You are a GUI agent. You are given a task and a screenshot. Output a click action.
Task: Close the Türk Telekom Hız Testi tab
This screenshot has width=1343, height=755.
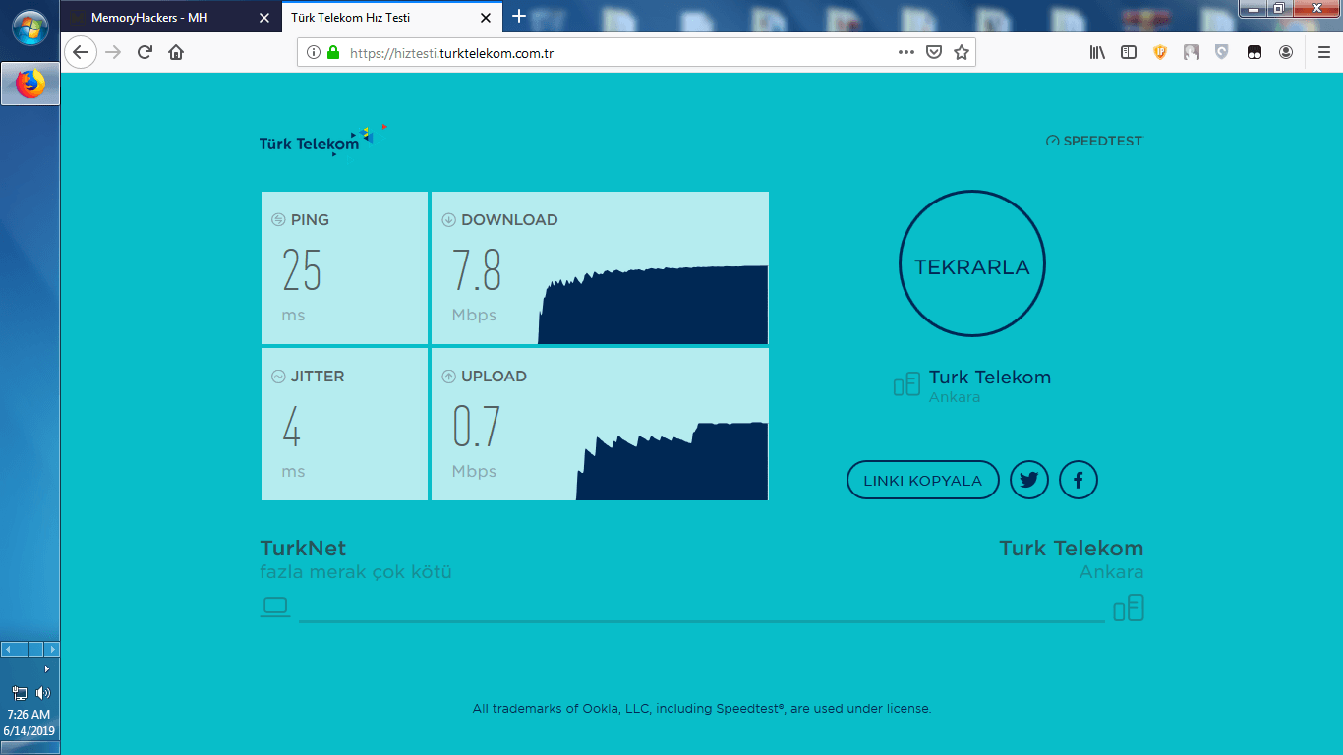point(485,18)
